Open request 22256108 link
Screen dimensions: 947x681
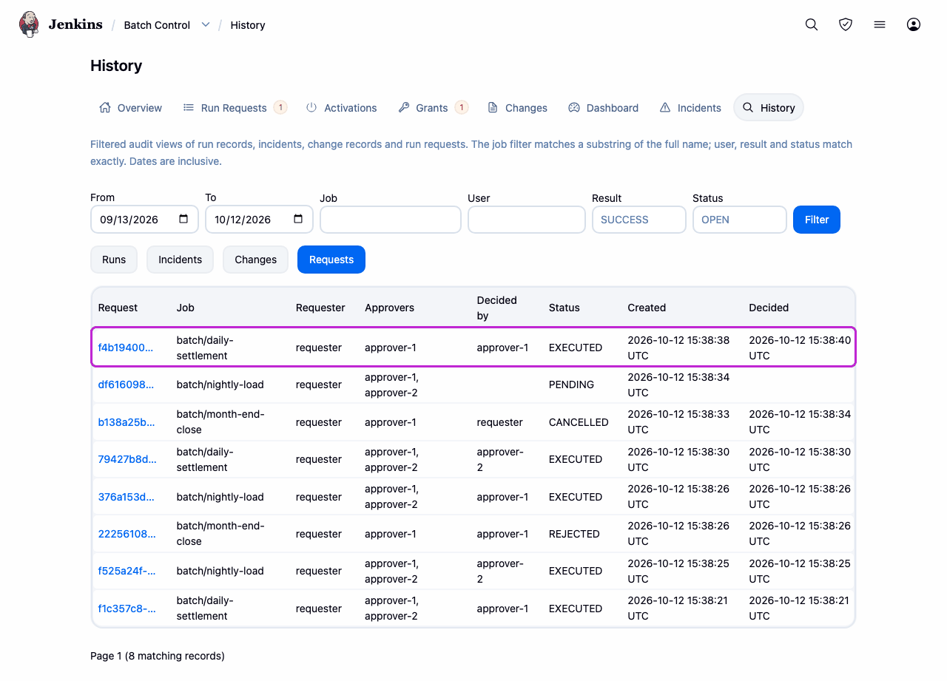127,534
